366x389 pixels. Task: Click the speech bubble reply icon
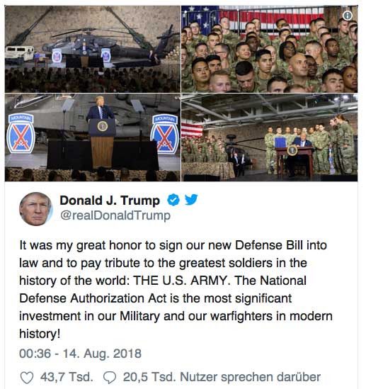coord(109,378)
